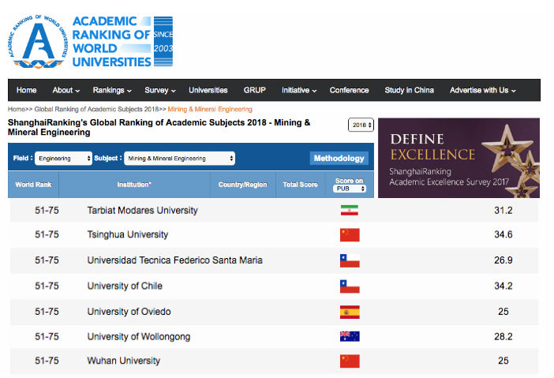Click Mining & Mineral Engineering breadcrumb link

click(210, 109)
